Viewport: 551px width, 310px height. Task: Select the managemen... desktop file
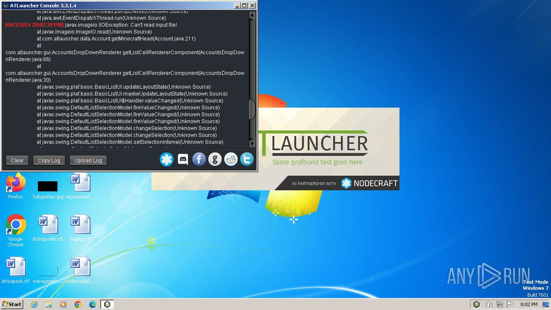coord(48,275)
